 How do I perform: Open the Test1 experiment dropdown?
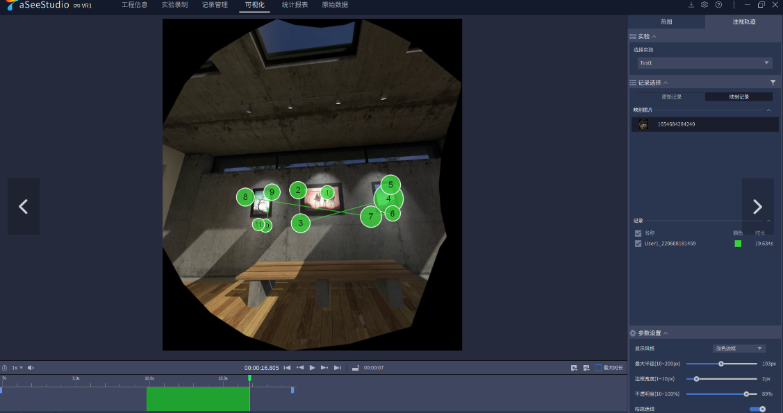[704, 63]
